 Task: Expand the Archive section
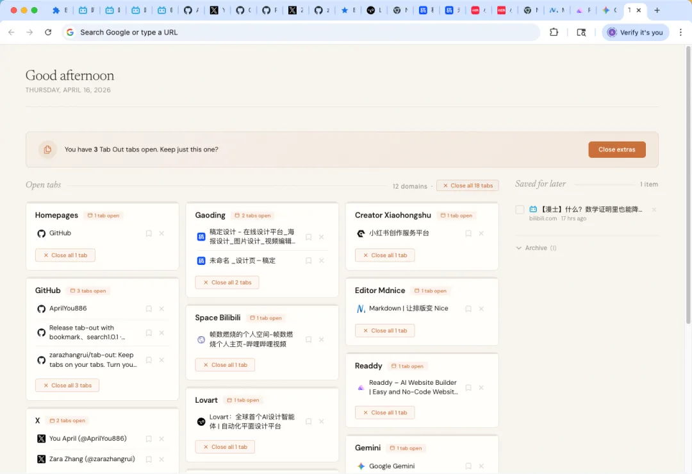point(536,248)
